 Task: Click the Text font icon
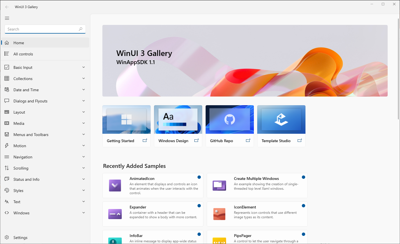click(7, 201)
